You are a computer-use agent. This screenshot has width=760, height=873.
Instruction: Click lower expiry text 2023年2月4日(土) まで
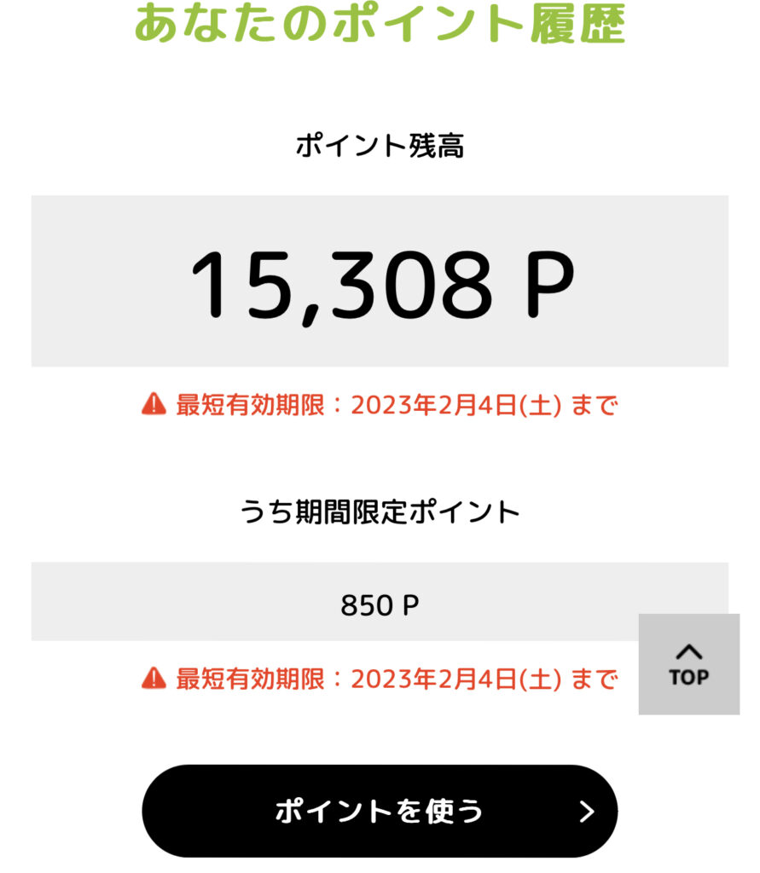(x=484, y=679)
